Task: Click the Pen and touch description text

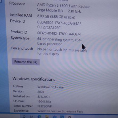Action: 62,52
